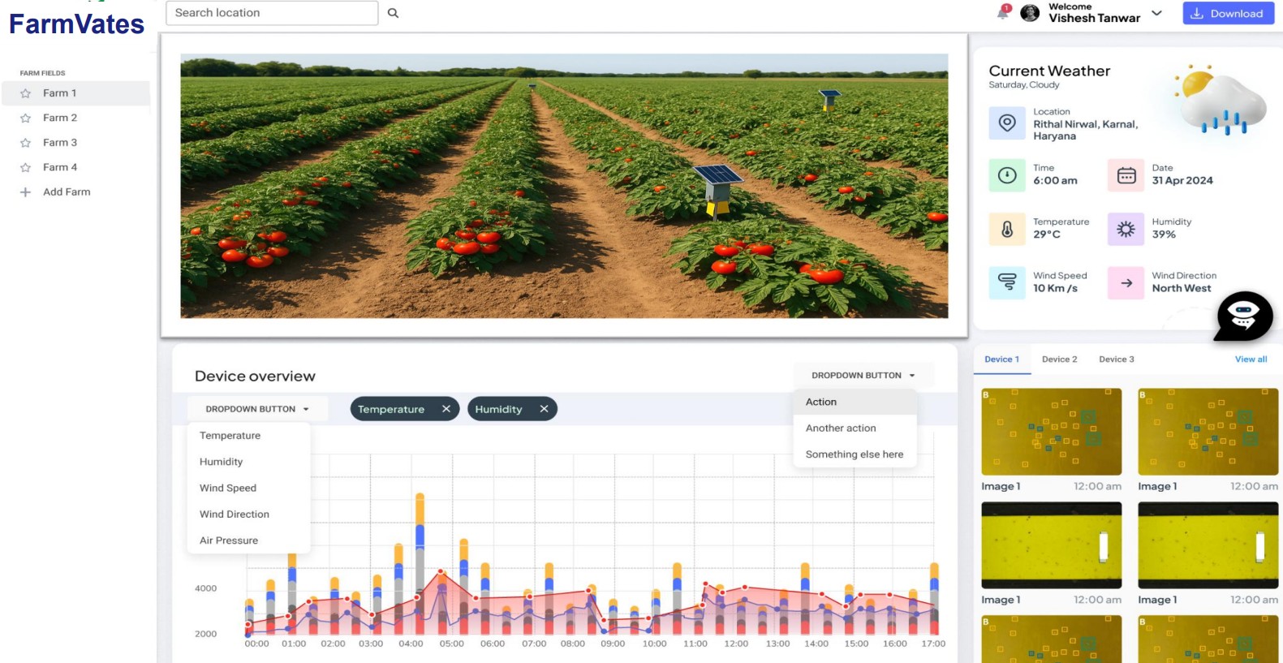
Task: Open the top-right sticky trap thumbnail
Action: [x=1208, y=432]
